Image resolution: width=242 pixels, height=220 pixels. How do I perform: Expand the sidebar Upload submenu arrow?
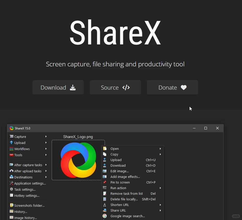point(46,143)
